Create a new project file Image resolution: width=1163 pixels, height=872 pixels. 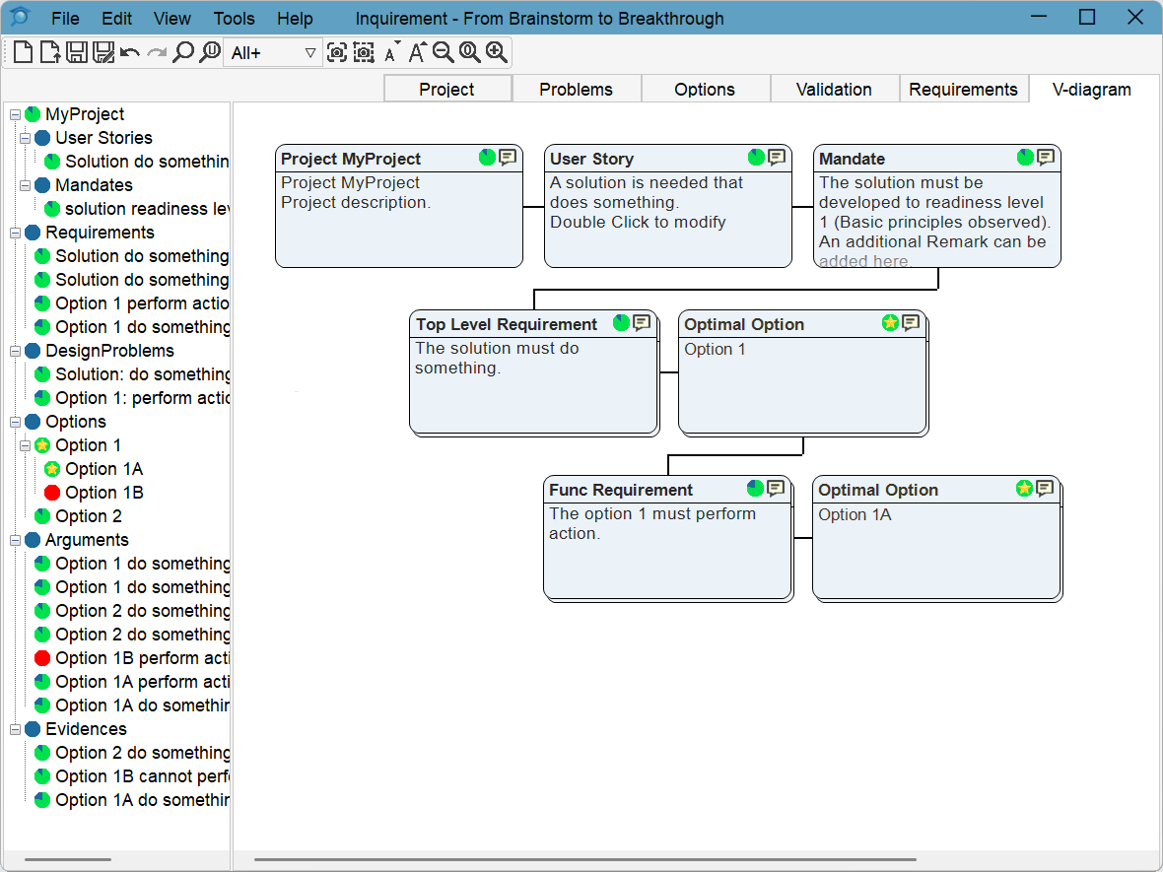click(23, 52)
